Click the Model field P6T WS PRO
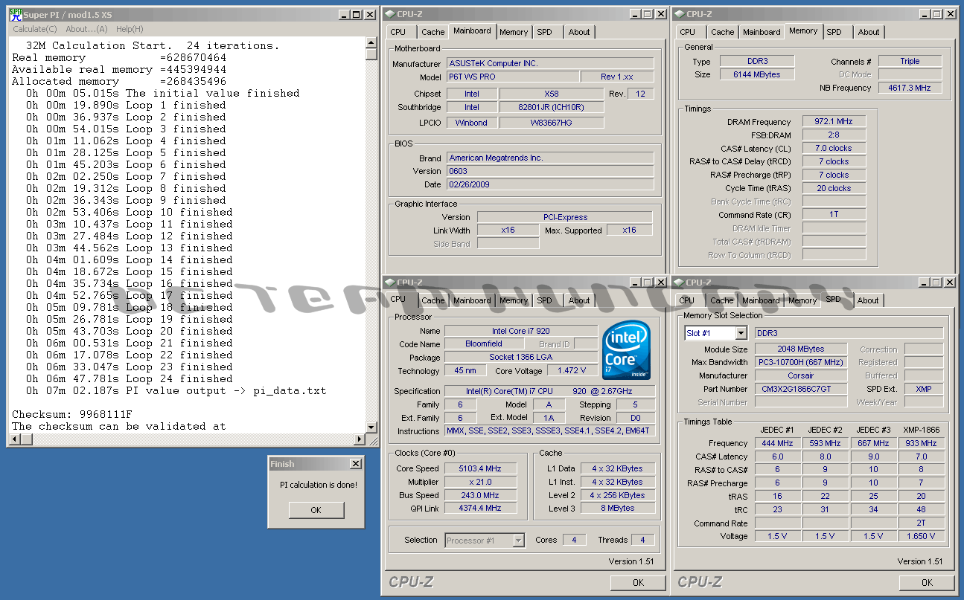The height and width of the screenshot is (600, 964). tap(512, 77)
